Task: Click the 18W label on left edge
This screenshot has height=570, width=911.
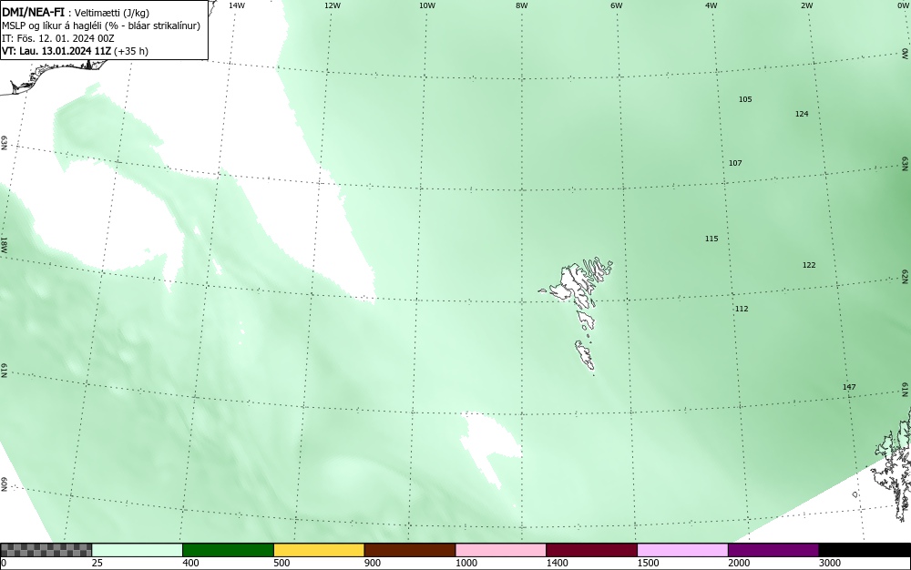Action: pos(4,244)
